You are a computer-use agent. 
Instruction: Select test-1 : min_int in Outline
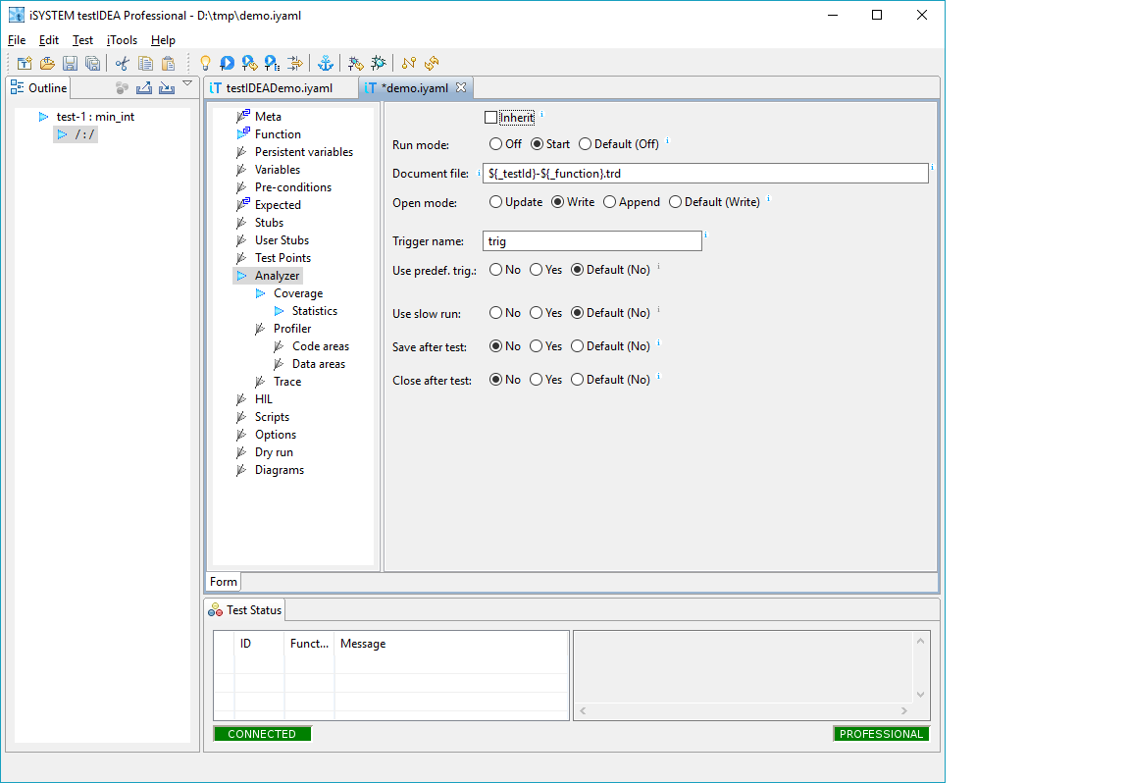[95, 117]
